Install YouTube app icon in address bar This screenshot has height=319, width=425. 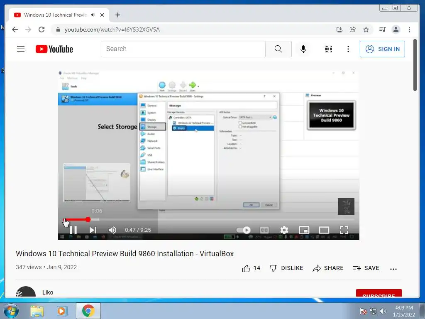[340, 29]
